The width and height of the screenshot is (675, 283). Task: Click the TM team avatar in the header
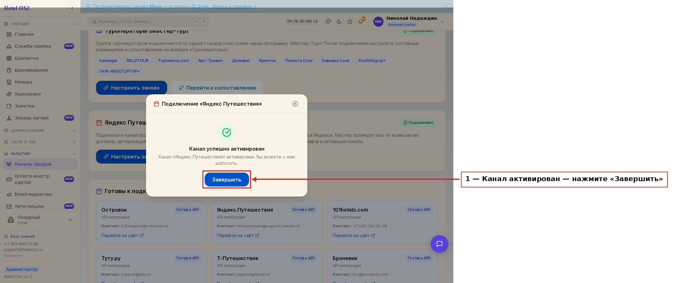point(289,22)
